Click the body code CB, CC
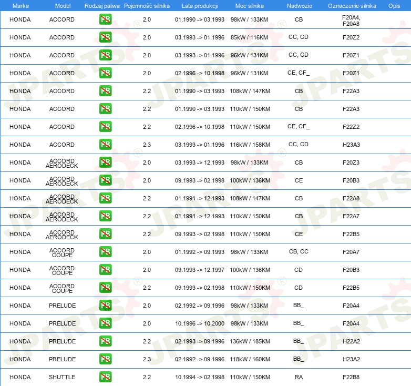Screen dimensions: 411x386 (x=299, y=251)
